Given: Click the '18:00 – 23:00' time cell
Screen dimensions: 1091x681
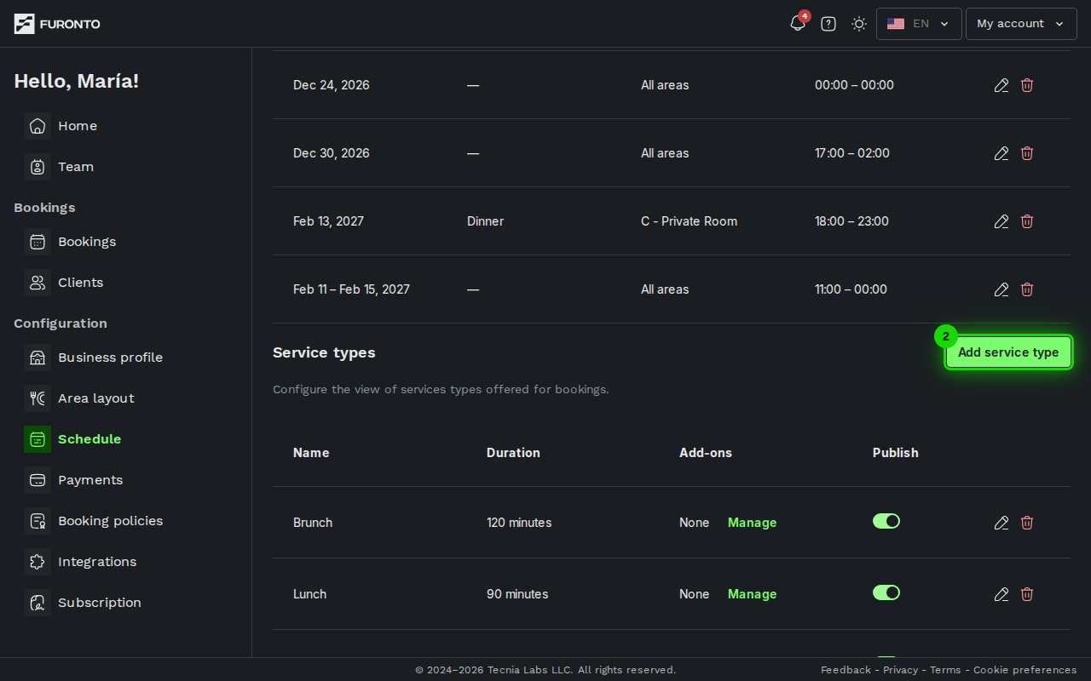Looking at the screenshot, I should (851, 221).
